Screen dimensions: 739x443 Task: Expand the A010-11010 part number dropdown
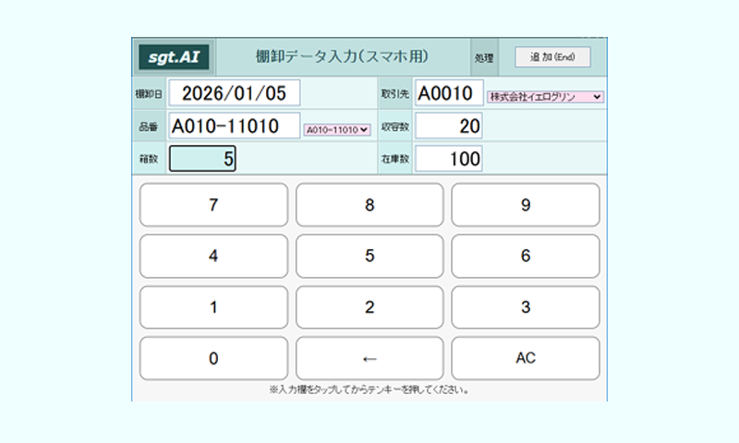337,129
